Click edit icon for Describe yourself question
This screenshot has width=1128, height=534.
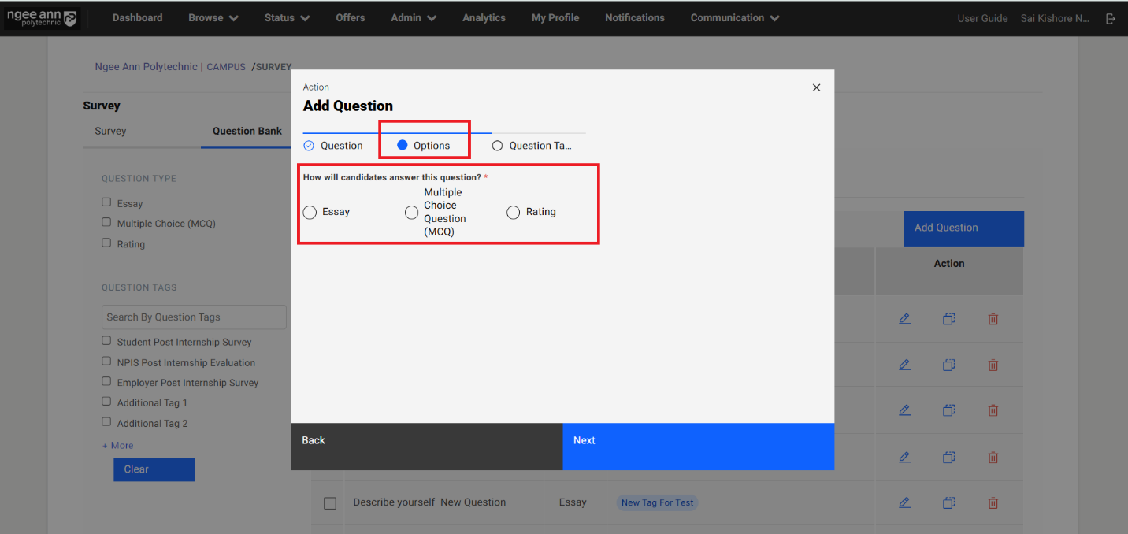point(904,502)
